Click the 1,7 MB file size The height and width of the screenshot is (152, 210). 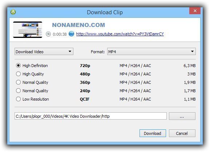pyautogui.click(x=190, y=91)
